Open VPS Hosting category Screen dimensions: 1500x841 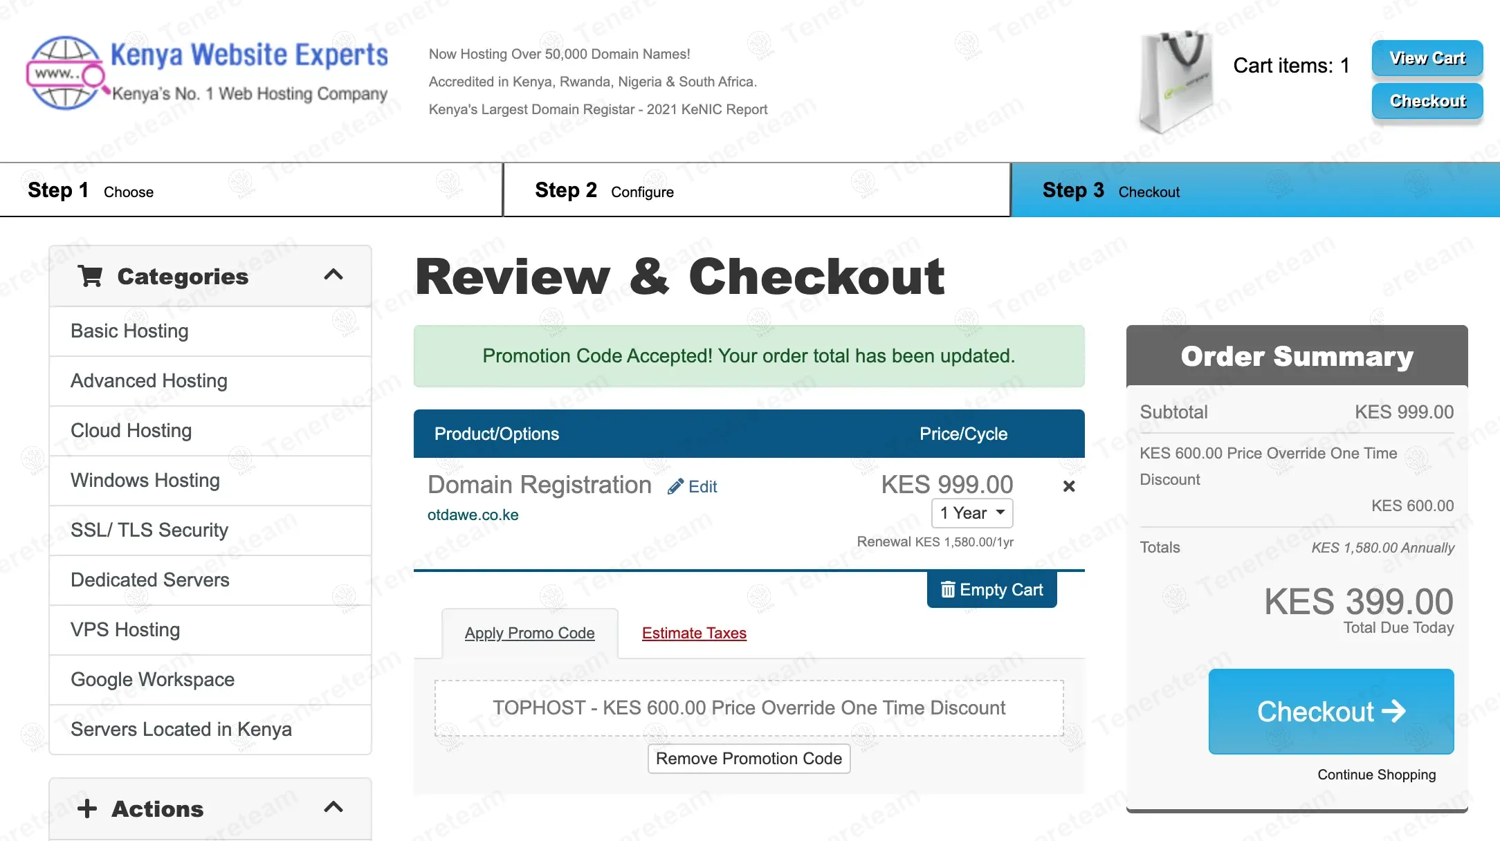click(210, 630)
